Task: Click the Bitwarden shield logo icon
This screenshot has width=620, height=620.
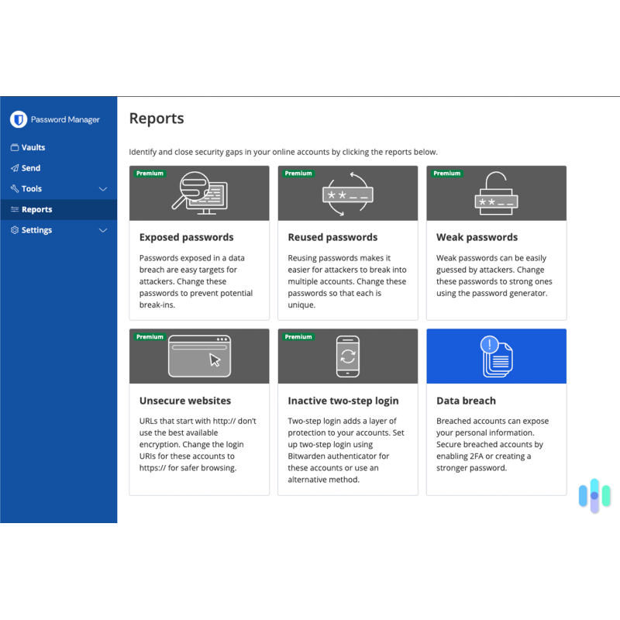Action: [19, 119]
